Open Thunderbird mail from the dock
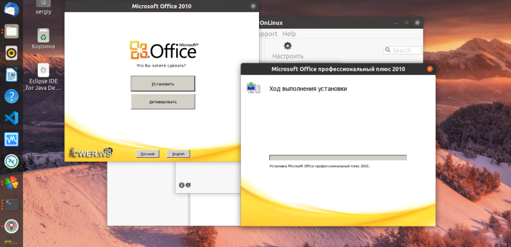Screen dimensions: 511x247 (x=12, y=10)
